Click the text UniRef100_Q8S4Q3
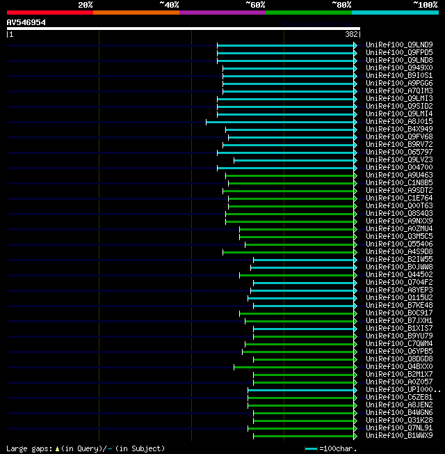The height and width of the screenshot is (454, 445). pos(399,213)
